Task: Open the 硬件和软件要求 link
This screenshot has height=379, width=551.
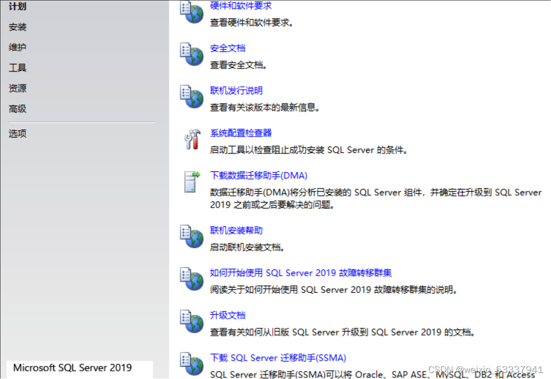Action: pyautogui.click(x=241, y=5)
